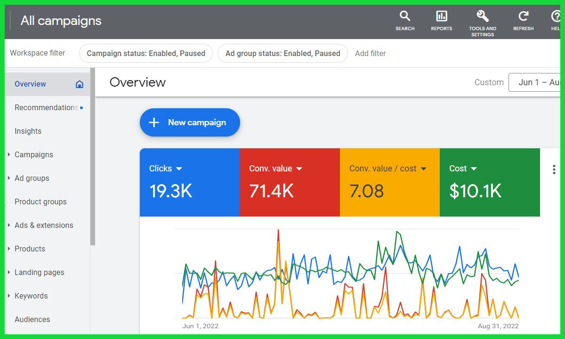Toggle the Ad group status filter chip
565x339 pixels.
point(282,53)
